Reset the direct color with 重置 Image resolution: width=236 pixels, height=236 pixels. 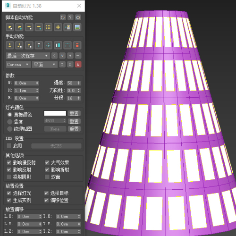[74, 113]
